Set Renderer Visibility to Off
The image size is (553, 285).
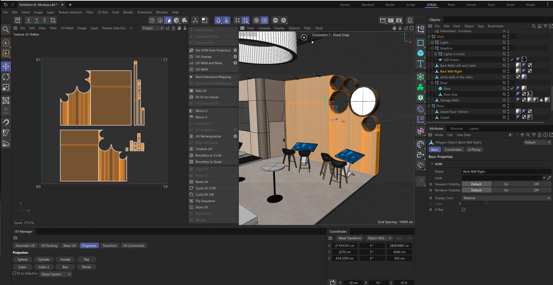pyautogui.click(x=536, y=190)
